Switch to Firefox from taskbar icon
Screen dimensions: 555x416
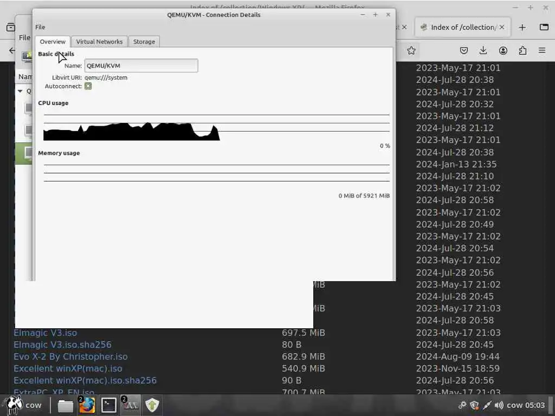(87, 405)
